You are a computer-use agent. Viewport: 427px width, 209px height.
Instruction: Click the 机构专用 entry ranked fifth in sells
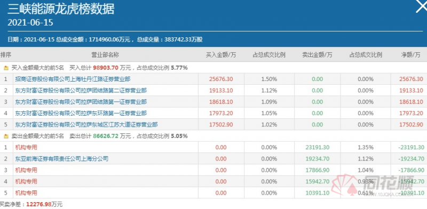(x=26, y=193)
